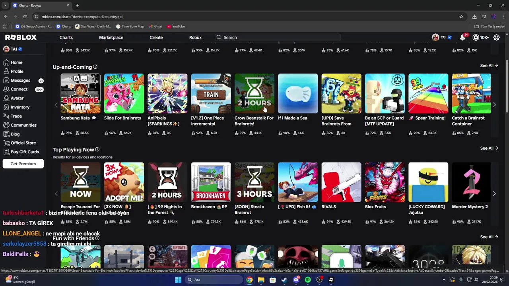Screen dimensions: 509x286
Task: Open Buy Gift Cards in the sidebar
Action: 25,152
